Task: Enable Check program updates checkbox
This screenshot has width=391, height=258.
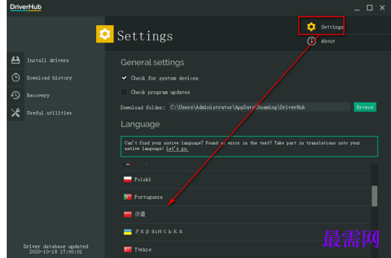Action: coord(124,92)
